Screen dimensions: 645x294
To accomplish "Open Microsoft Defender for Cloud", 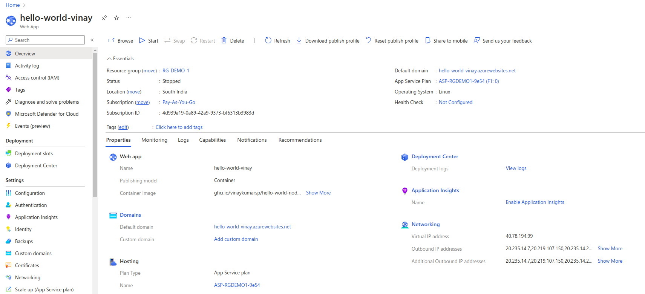I will pos(46,114).
